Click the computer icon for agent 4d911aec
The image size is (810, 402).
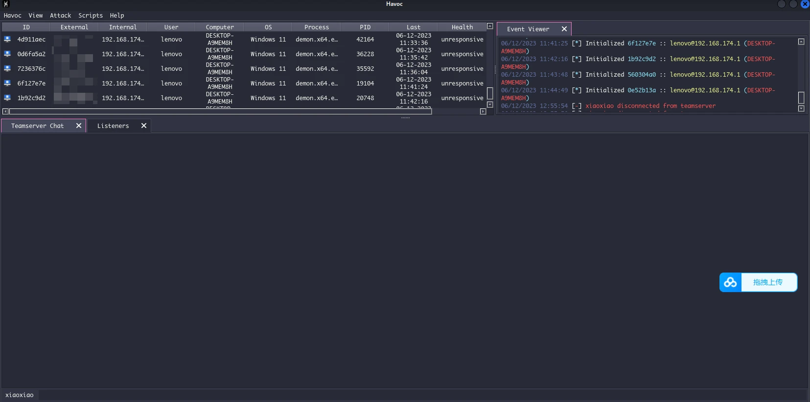[x=7, y=39]
